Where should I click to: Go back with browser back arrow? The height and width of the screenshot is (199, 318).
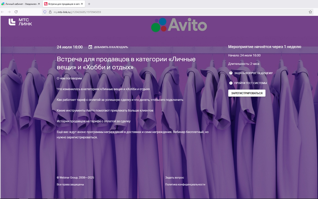click(x=3, y=12)
